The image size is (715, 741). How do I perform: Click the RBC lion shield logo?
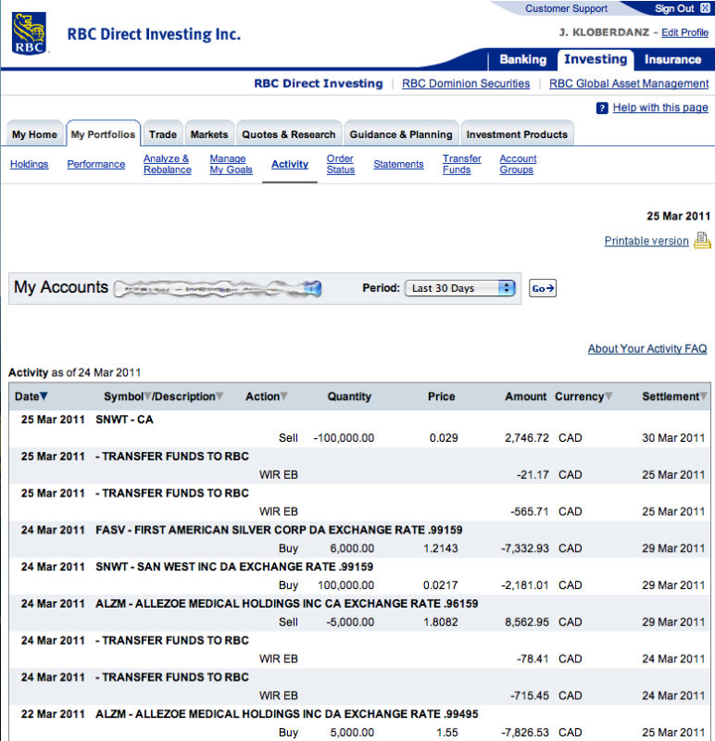pyautogui.click(x=30, y=33)
